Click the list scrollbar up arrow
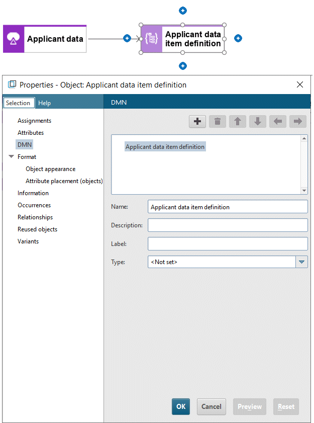This screenshot has width=314, height=423. (304, 138)
